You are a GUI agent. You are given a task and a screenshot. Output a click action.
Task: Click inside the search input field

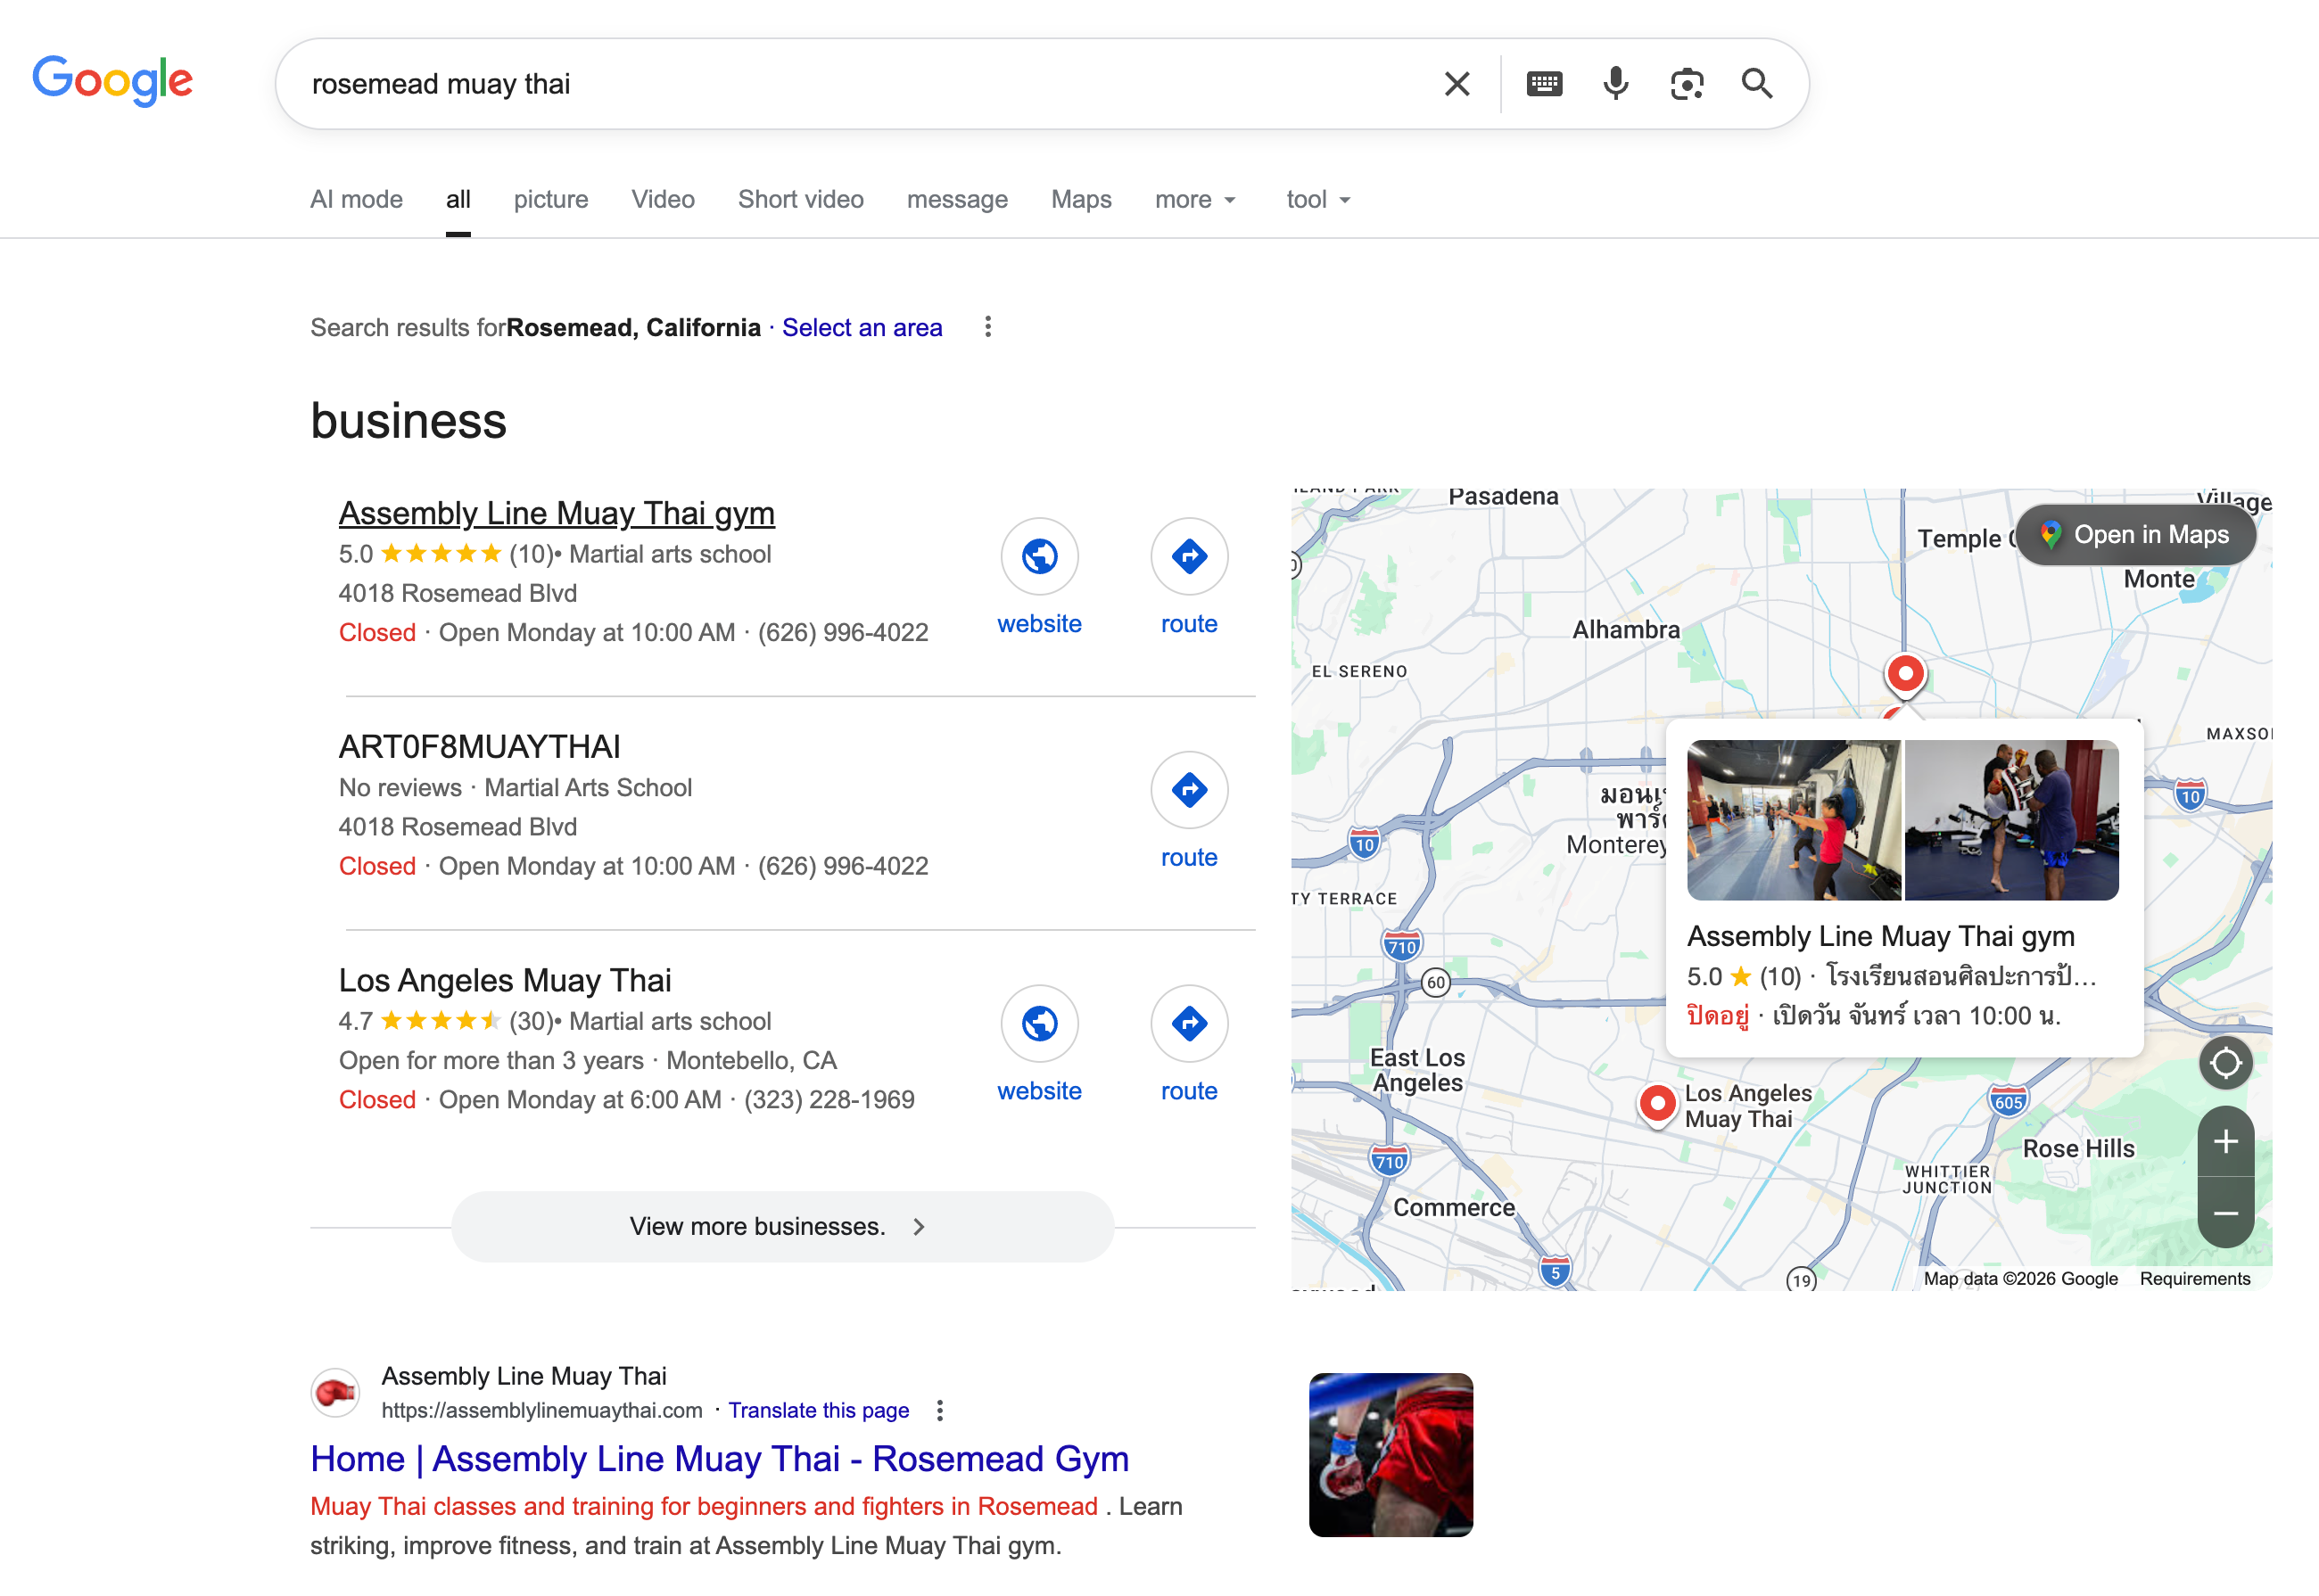click(x=861, y=84)
